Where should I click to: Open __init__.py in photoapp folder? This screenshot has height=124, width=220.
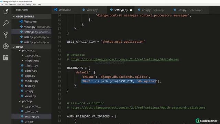31,65
